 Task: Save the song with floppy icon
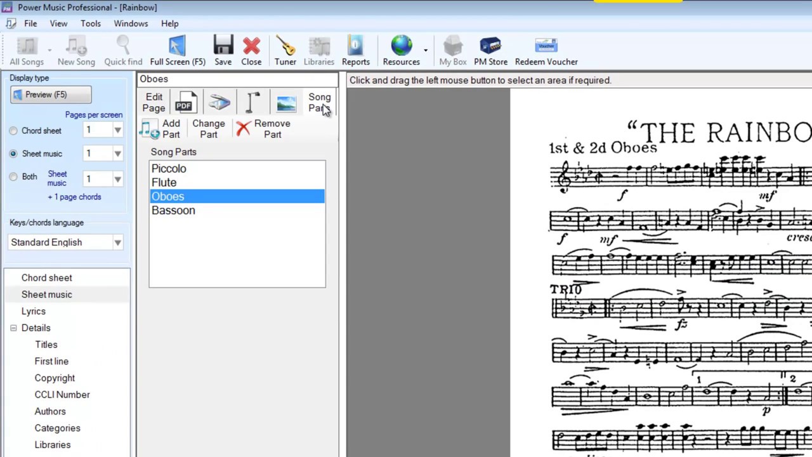(x=223, y=51)
